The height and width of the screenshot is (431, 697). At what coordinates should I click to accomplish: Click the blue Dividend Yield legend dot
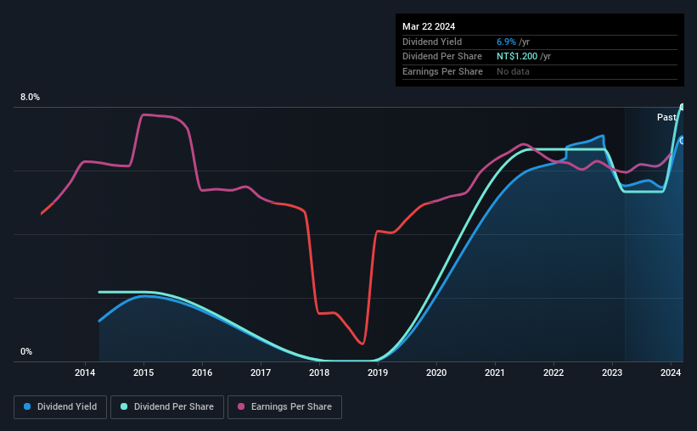(27, 406)
